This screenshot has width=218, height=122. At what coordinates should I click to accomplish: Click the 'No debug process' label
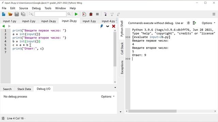15,96
